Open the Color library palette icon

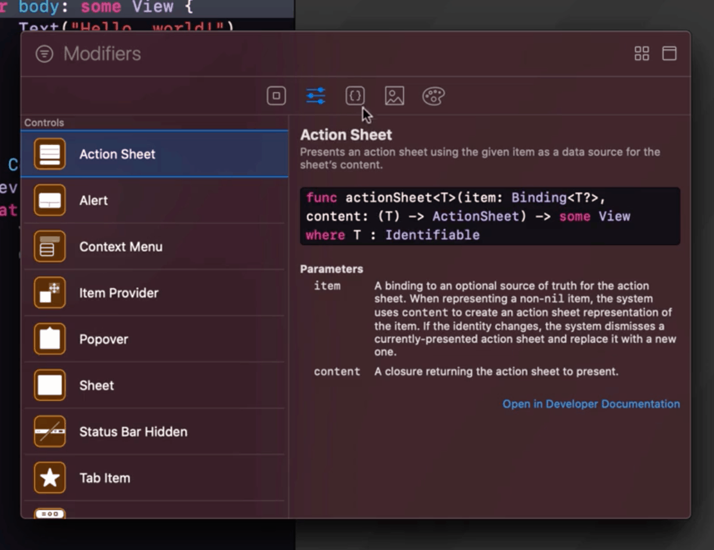click(x=433, y=95)
